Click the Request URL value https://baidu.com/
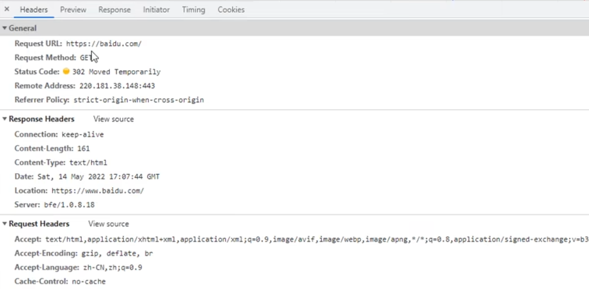The height and width of the screenshot is (289, 589). [104, 44]
